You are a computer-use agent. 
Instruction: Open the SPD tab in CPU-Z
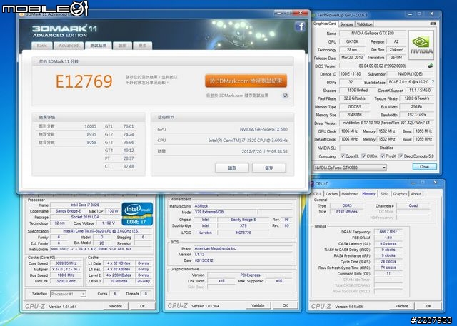click(384, 194)
